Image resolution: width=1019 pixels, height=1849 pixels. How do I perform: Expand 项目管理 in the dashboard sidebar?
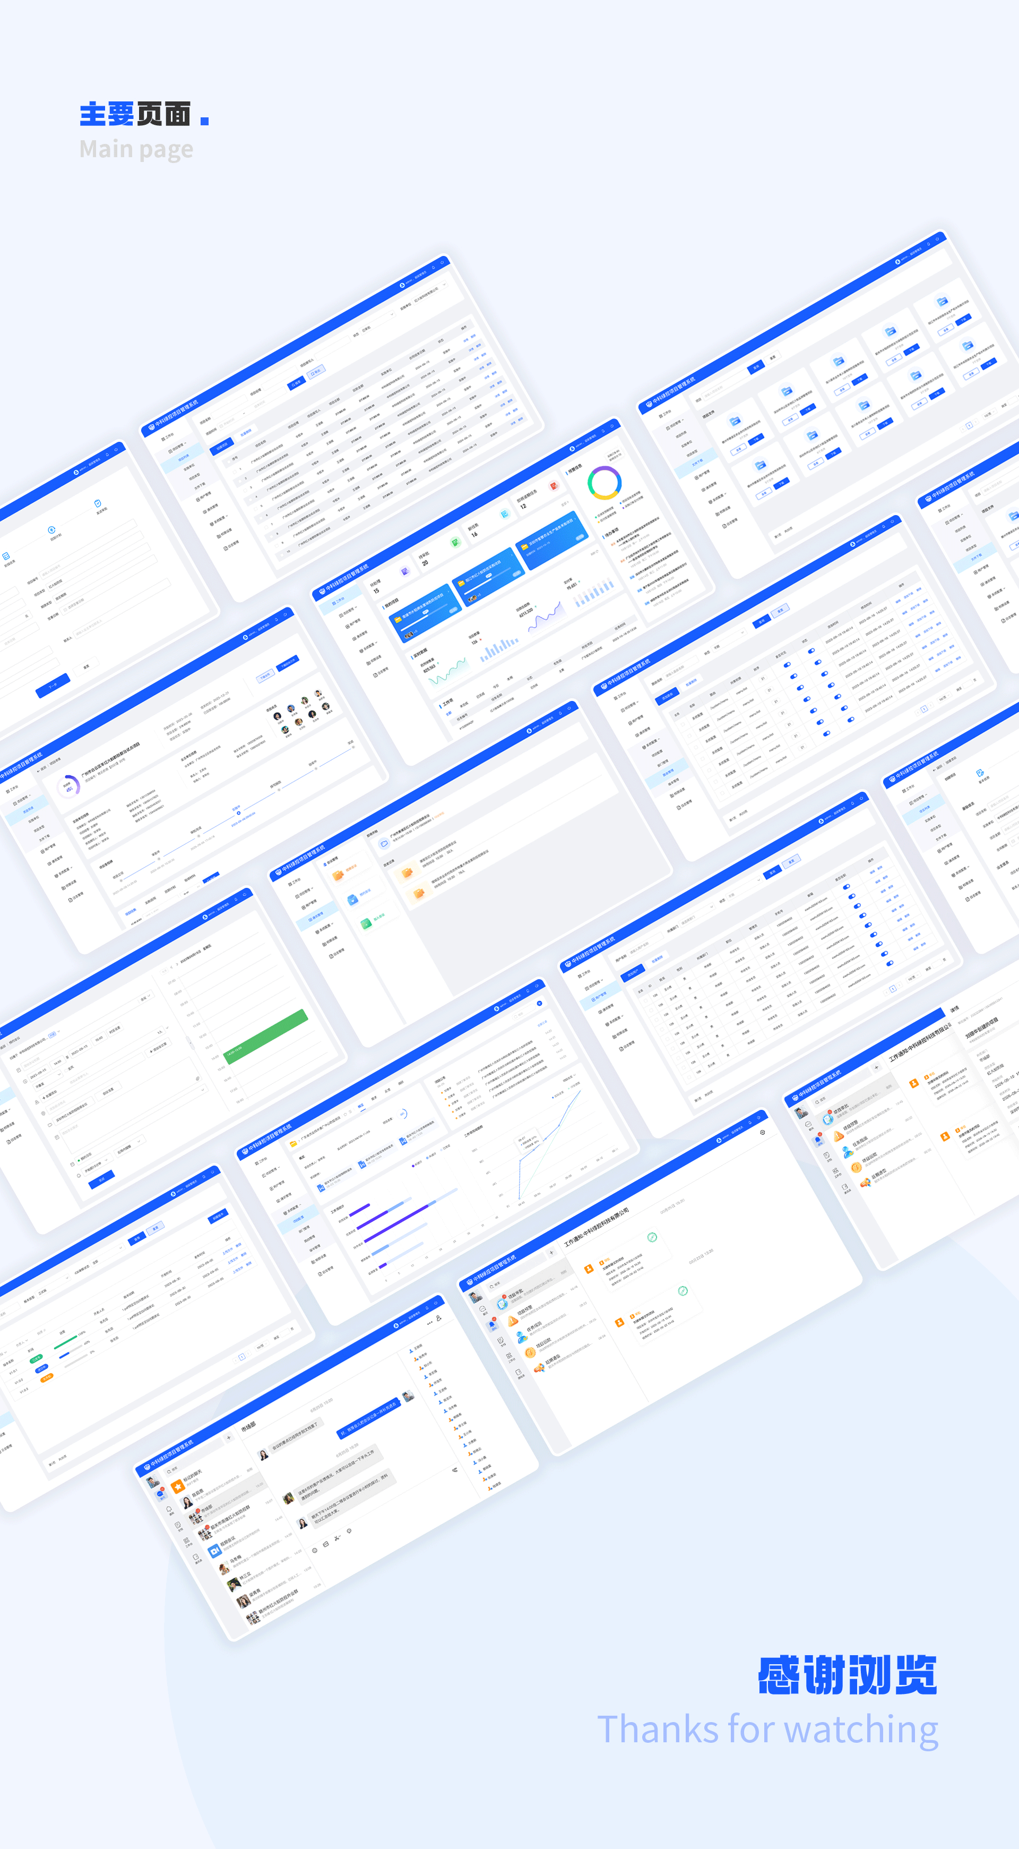click(349, 612)
